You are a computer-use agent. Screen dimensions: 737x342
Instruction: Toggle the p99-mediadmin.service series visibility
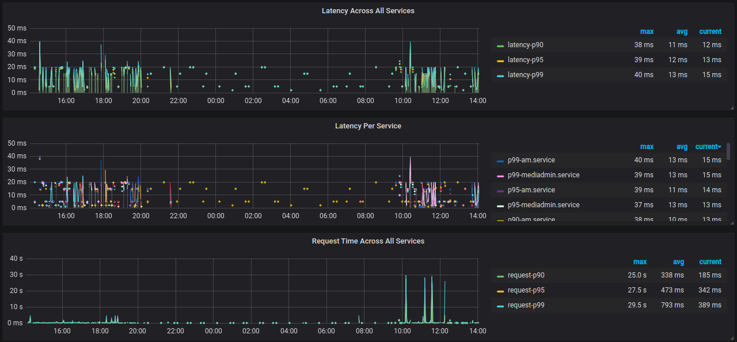coord(544,175)
